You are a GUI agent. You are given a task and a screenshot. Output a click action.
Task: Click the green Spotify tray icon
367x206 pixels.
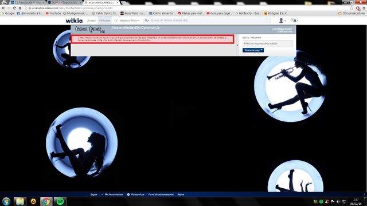coord(321,201)
